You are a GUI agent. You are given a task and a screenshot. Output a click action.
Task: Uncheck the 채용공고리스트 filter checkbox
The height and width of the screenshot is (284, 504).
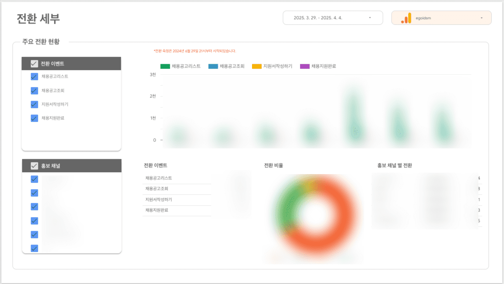[34, 76]
